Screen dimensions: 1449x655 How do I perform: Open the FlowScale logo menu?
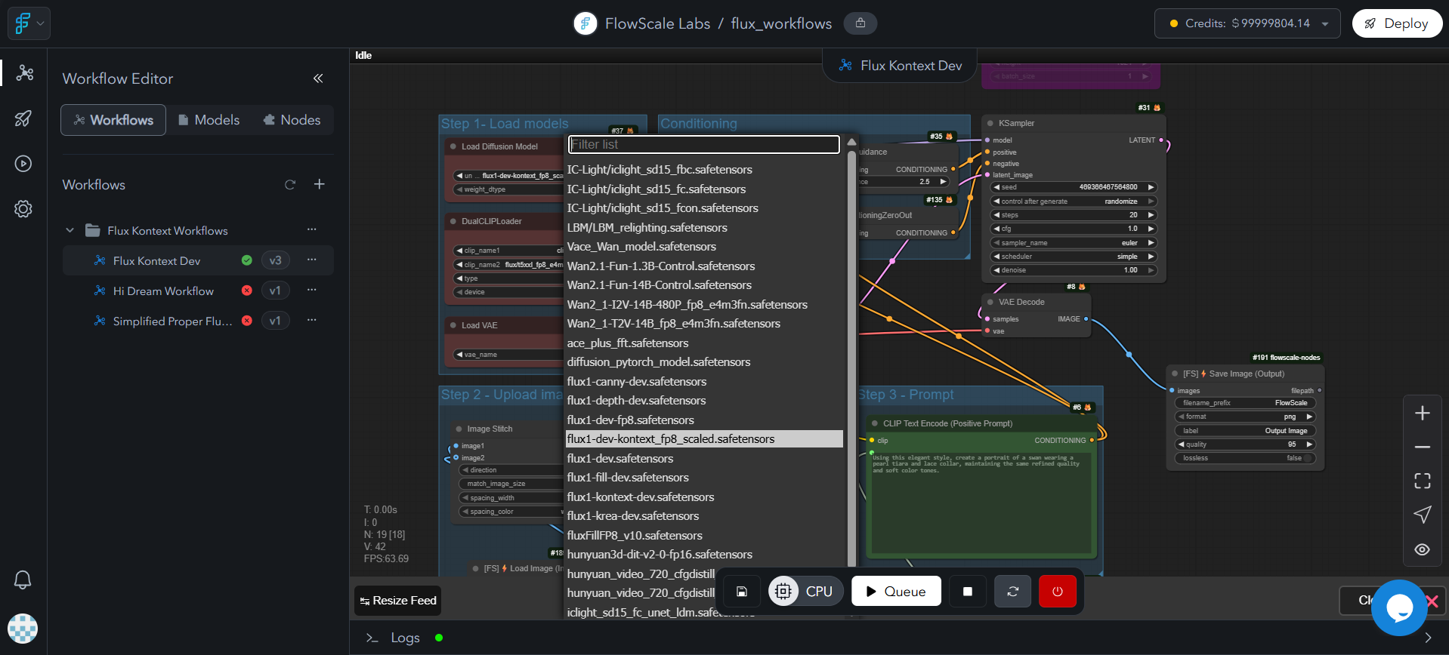tap(23, 23)
